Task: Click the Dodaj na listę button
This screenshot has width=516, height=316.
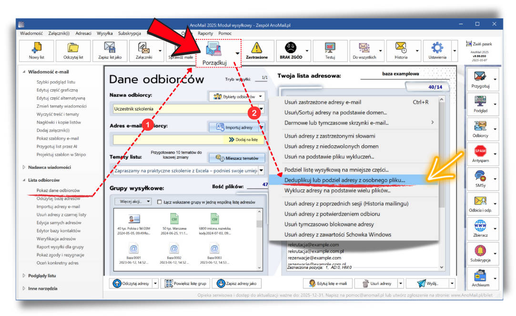Action: (x=243, y=140)
